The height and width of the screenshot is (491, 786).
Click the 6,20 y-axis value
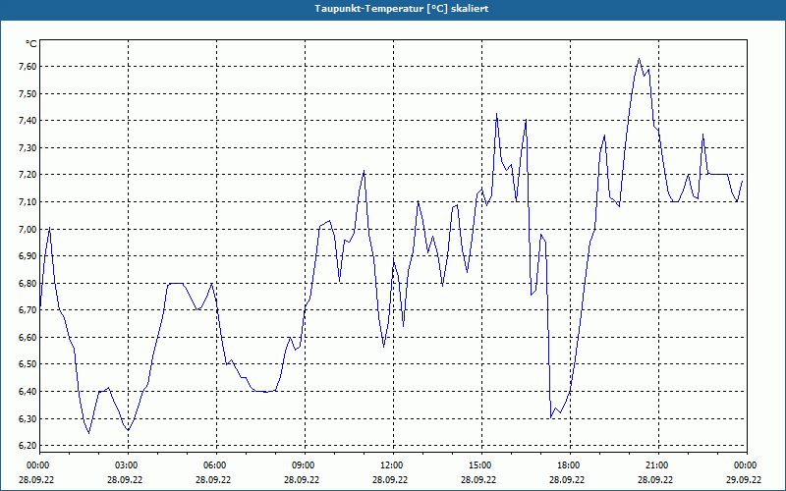tap(28, 446)
